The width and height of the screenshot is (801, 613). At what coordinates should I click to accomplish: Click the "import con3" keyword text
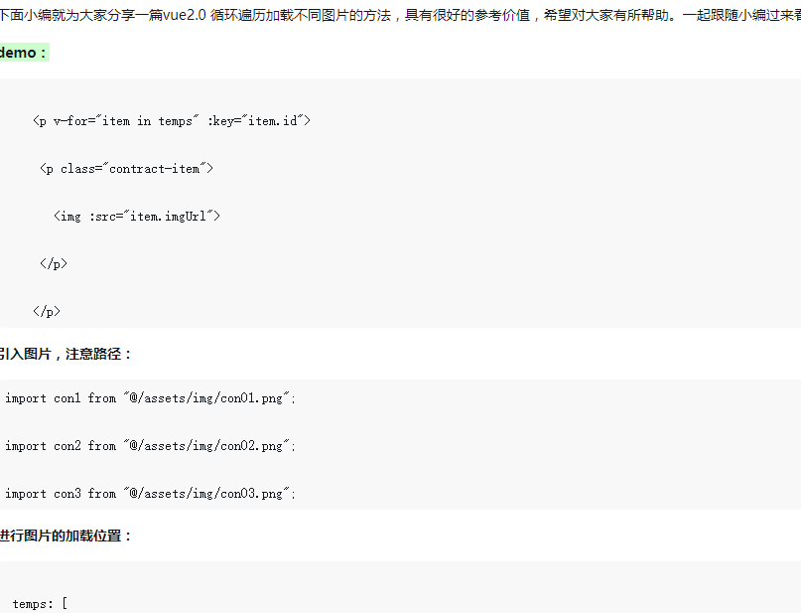pyautogui.click(x=43, y=494)
